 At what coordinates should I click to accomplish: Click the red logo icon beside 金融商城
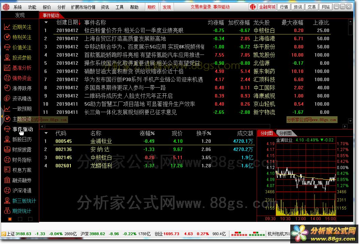pos(253,7)
